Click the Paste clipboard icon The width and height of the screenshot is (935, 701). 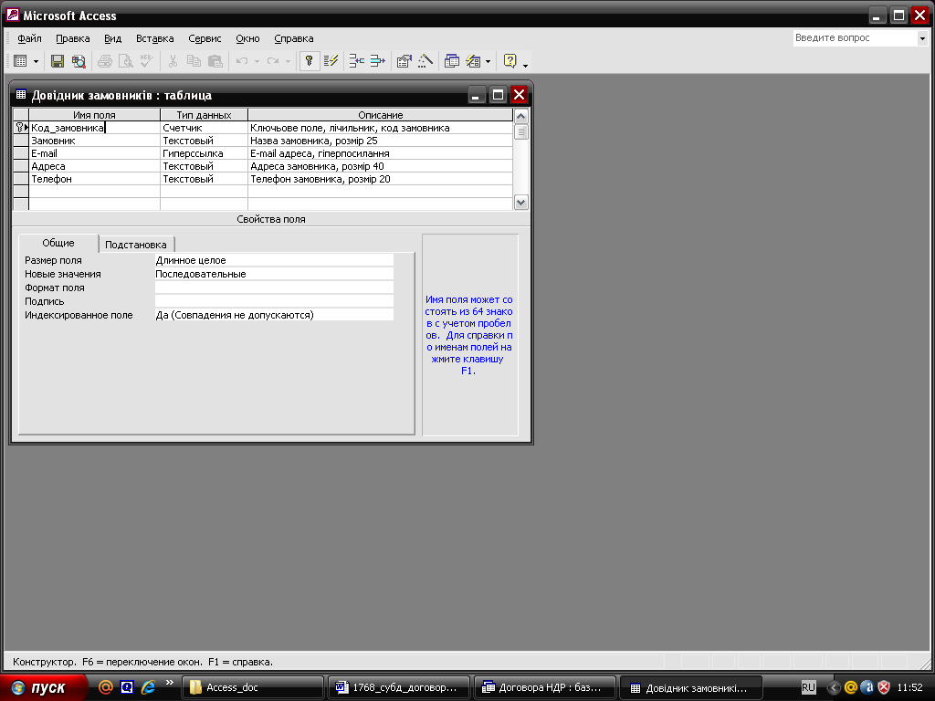(x=215, y=61)
